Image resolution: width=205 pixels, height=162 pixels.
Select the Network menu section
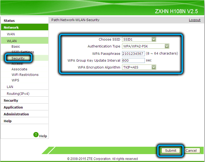pos(11,27)
